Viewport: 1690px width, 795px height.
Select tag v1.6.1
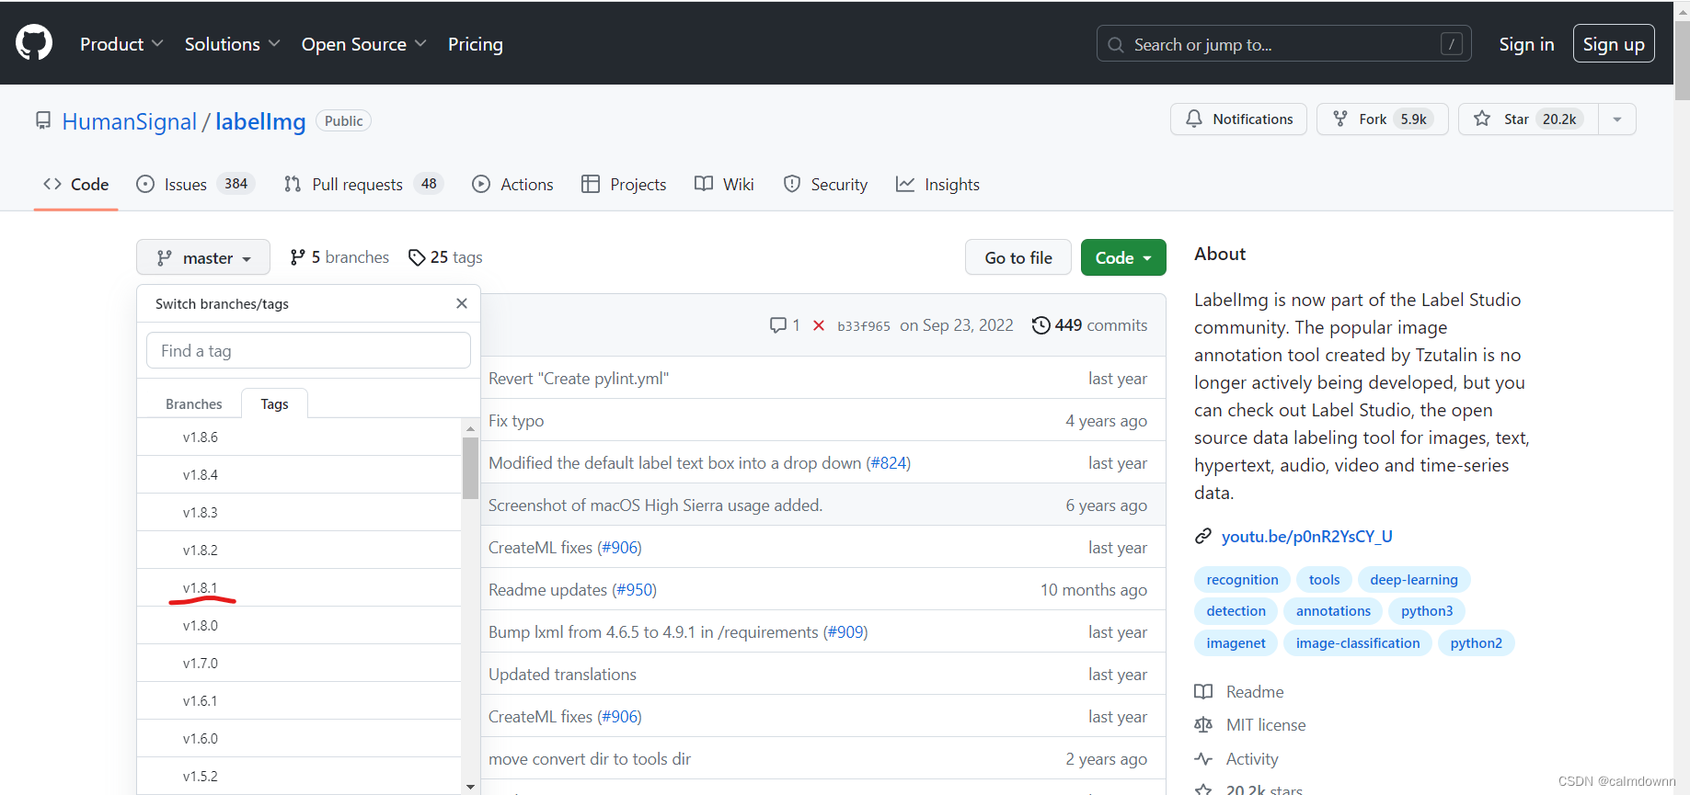click(299, 700)
